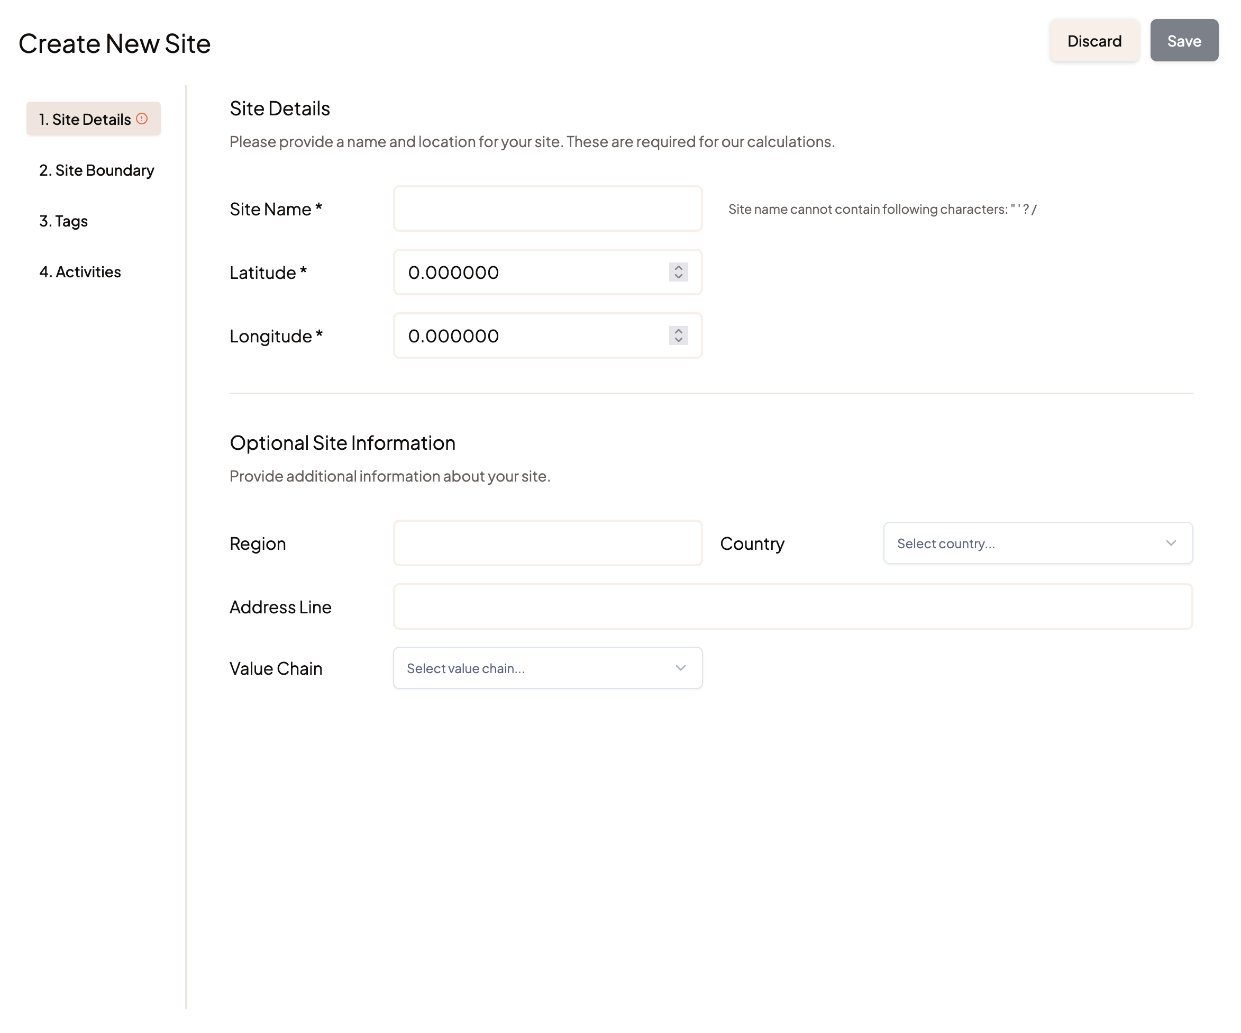The width and height of the screenshot is (1241, 1033).
Task: Click the warning icon beside Site Details
Action: pyautogui.click(x=142, y=119)
